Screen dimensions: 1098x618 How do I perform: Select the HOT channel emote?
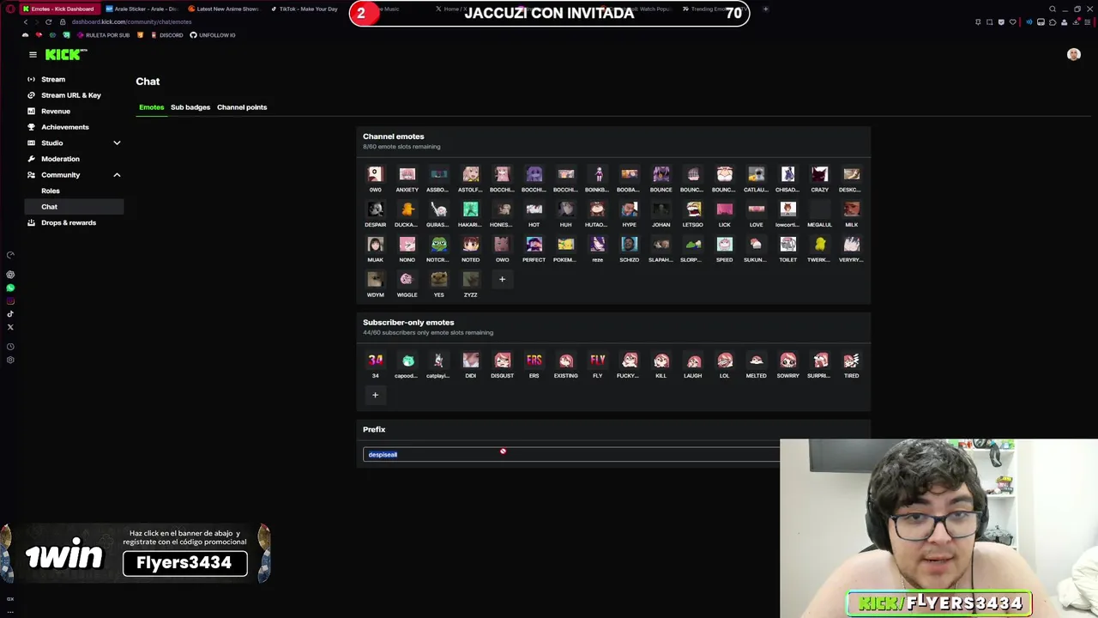pyautogui.click(x=534, y=215)
